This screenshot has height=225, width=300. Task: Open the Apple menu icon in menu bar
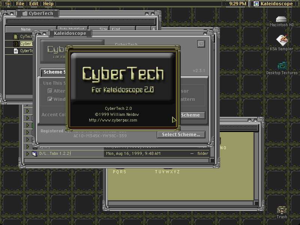(x=8, y=4)
